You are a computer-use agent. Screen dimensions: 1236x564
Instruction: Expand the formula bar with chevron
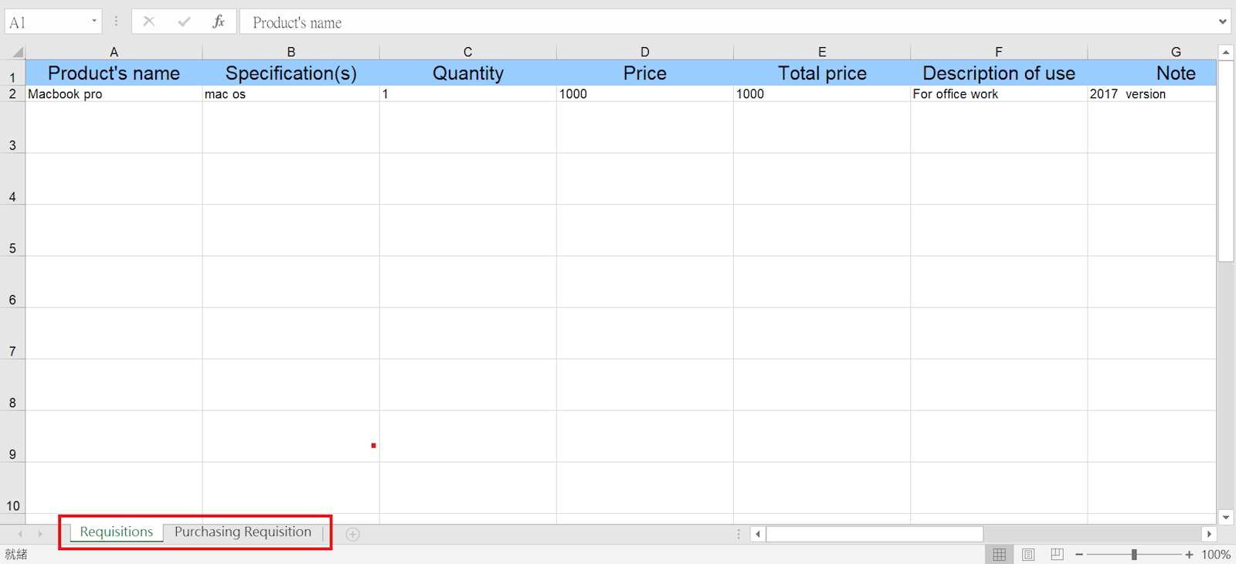tap(1222, 22)
